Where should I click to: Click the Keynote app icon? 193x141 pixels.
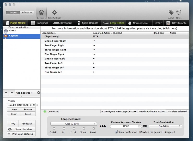coord(6,36)
